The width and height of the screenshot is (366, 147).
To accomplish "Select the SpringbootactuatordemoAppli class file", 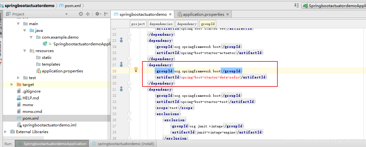I will [82, 44].
